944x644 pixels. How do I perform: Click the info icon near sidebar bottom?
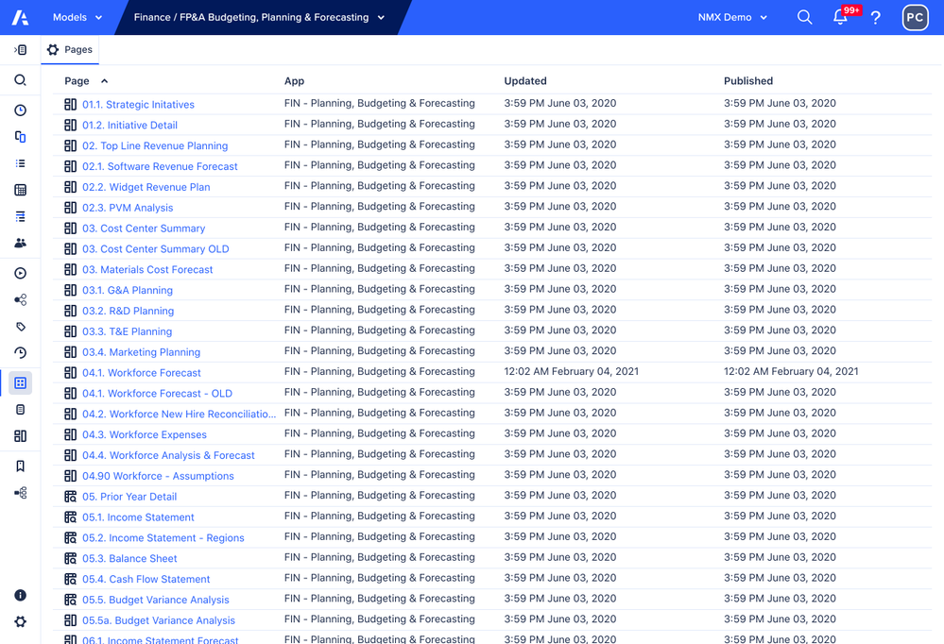click(x=19, y=595)
